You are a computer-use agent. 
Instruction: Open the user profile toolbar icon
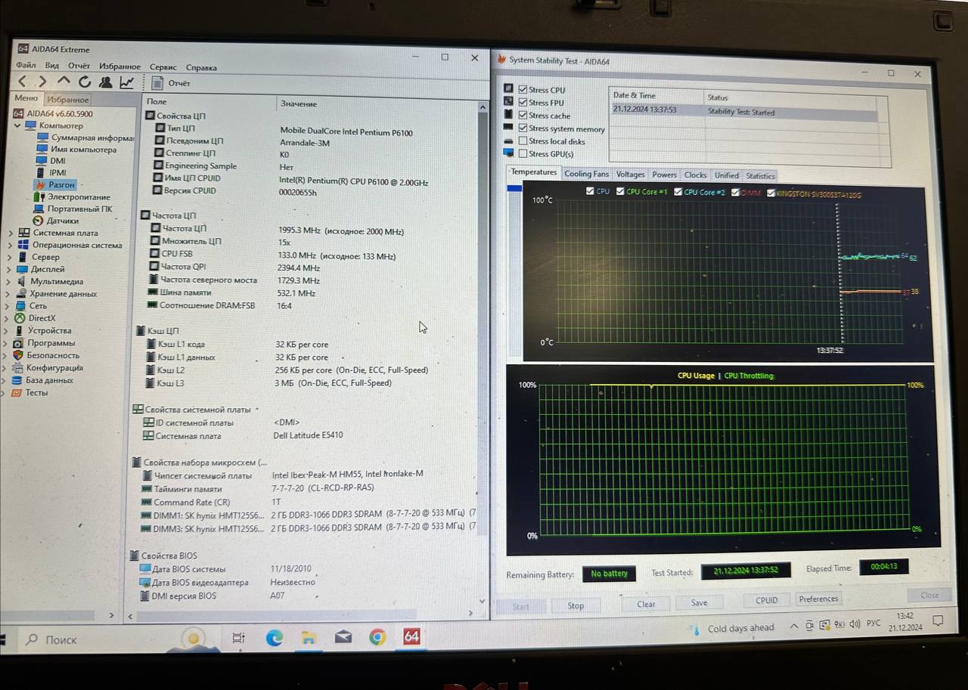[106, 82]
